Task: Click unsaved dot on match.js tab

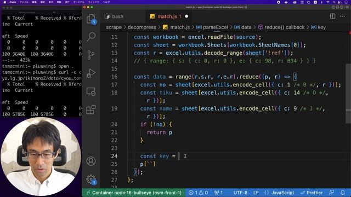Action: [x=186, y=16]
